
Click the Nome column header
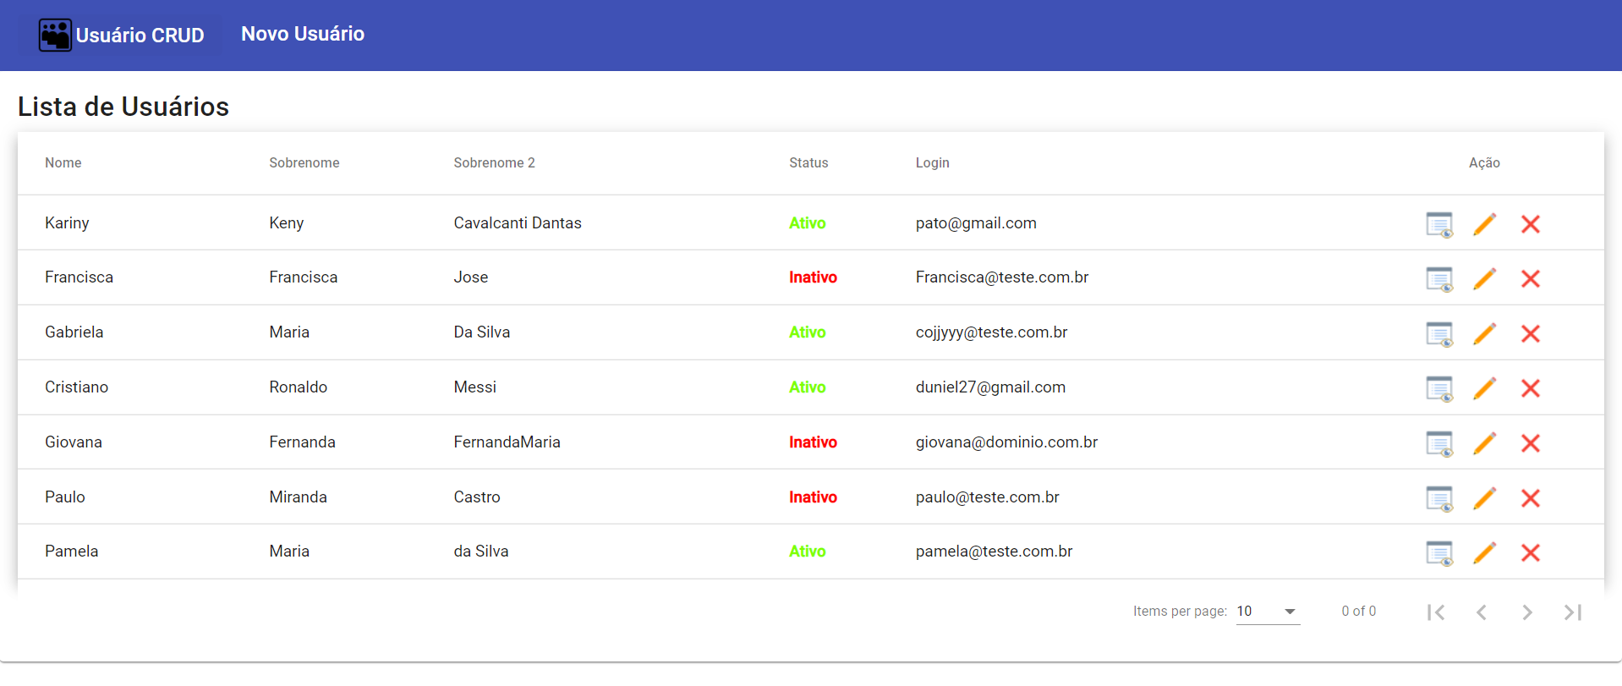point(63,163)
